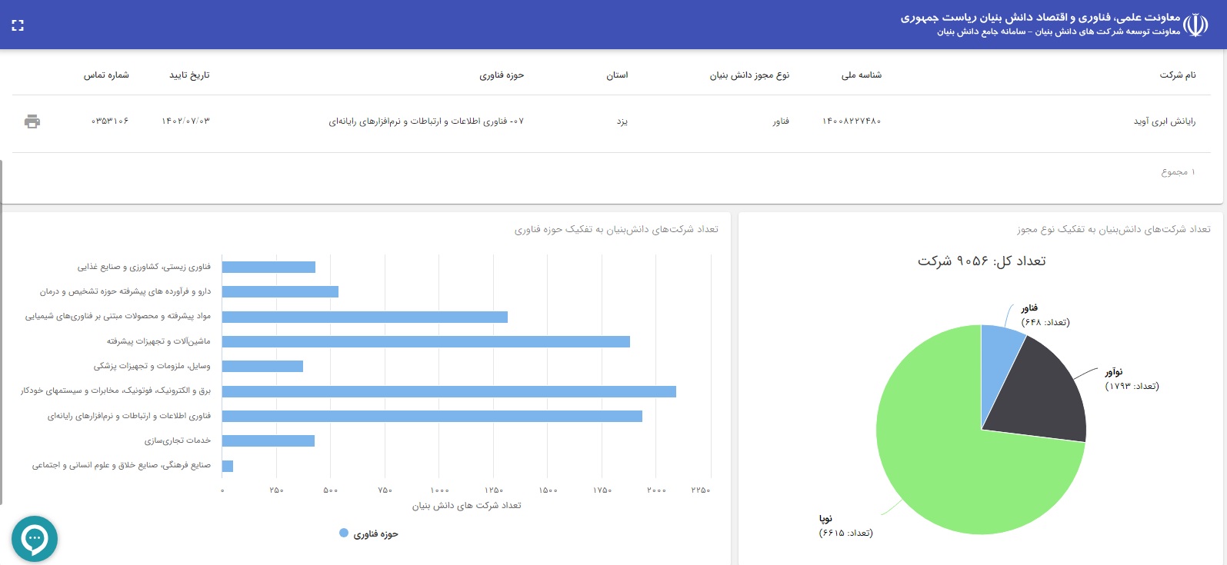This screenshot has width=1227, height=565.
Task: Click the استان column header
Action: (x=617, y=75)
